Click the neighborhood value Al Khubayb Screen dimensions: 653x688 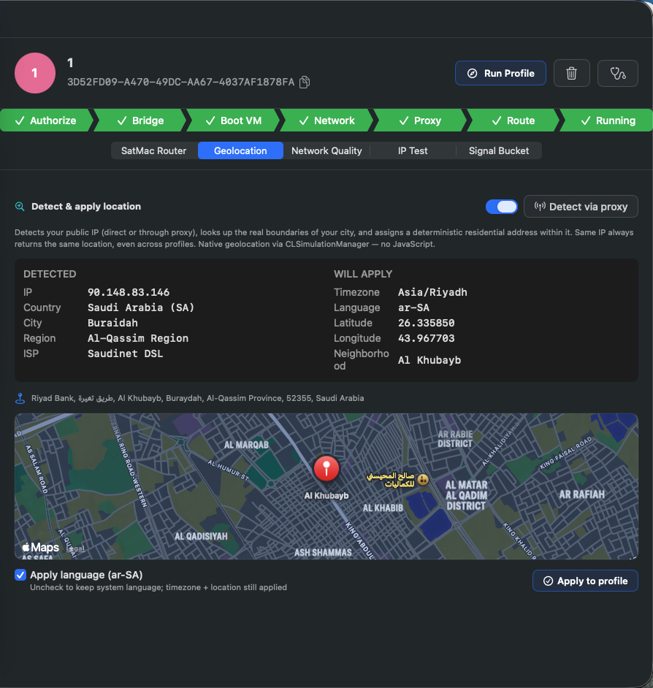[x=429, y=360]
